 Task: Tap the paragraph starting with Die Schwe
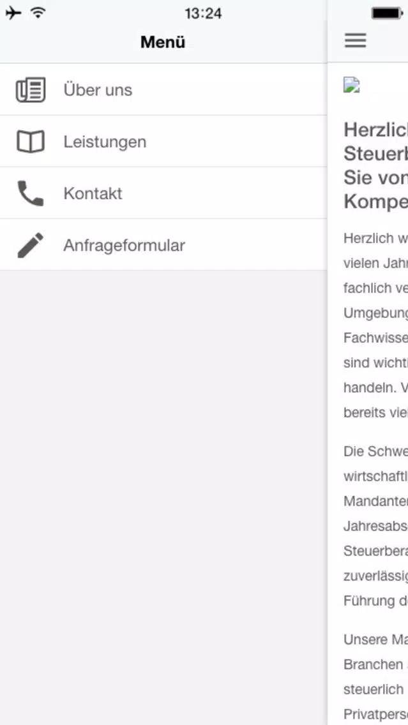coord(375,526)
